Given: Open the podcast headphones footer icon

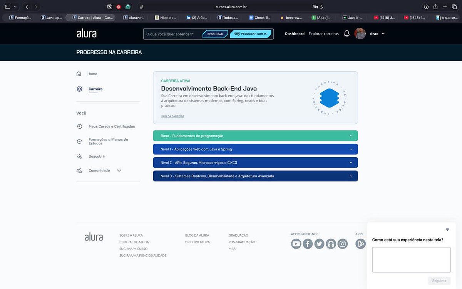Looking at the screenshot, I should (x=331, y=244).
